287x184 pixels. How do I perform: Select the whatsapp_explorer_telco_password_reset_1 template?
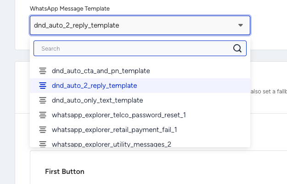click(140, 115)
